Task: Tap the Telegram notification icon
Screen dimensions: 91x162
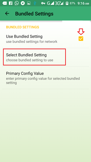Action: coord(23,3)
